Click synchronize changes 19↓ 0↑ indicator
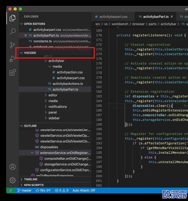This screenshot has height=201, width=188. pyautogui.click(x=43, y=191)
